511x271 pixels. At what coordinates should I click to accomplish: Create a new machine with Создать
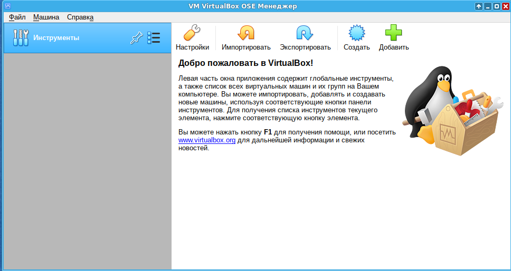[356, 38]
